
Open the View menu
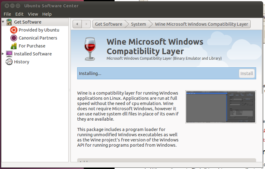pos(33,14)
